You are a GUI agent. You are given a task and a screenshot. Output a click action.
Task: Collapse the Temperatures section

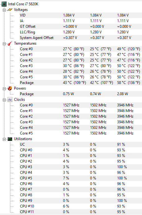[4, 44]
